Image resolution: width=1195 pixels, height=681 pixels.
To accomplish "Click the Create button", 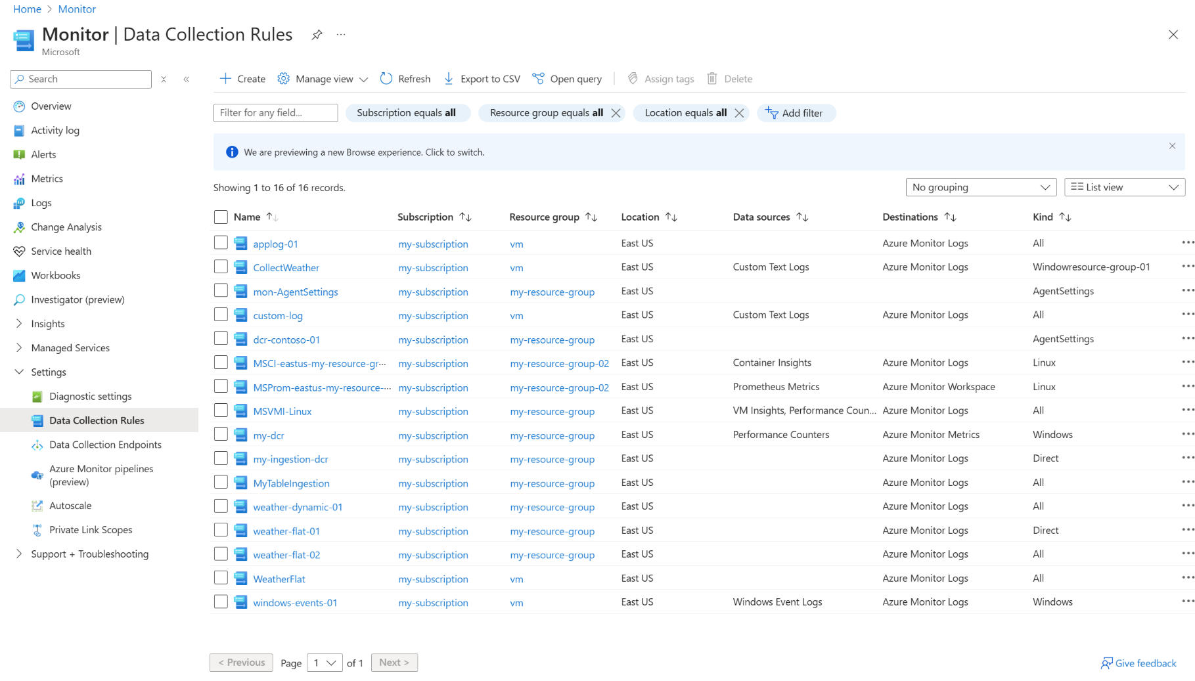I will (x=242, y=79).
